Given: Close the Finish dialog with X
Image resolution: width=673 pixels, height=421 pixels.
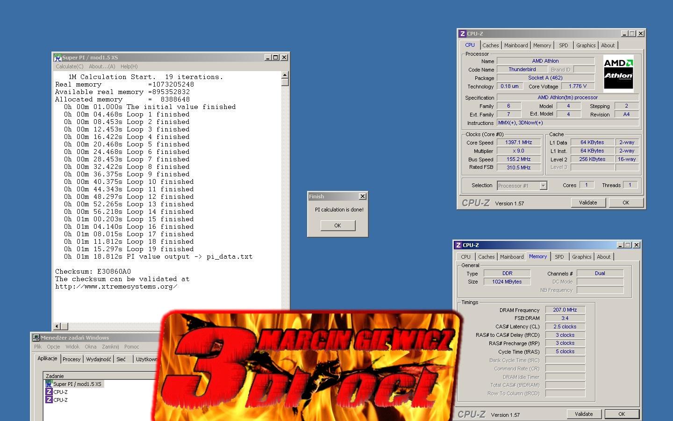Looking at the screenshot, I should click(x=362, y=196).
